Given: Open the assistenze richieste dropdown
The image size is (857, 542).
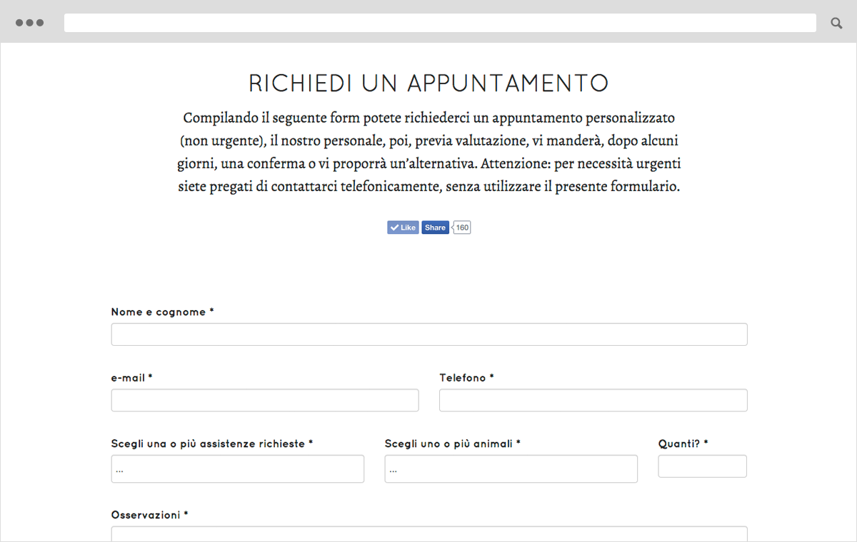Looking at the screenshot, I should (x=238, y=469).
